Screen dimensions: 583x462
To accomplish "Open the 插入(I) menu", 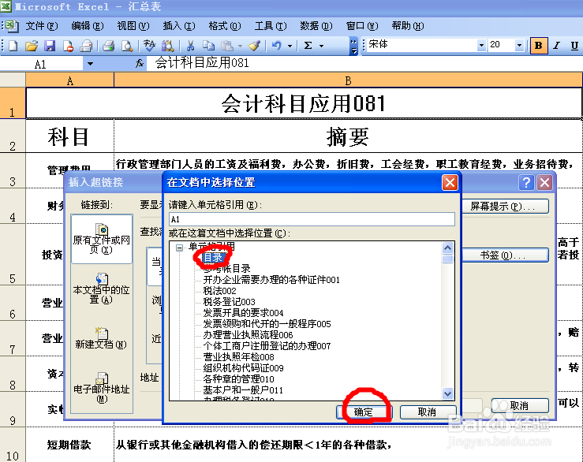I will coord(179,26).
